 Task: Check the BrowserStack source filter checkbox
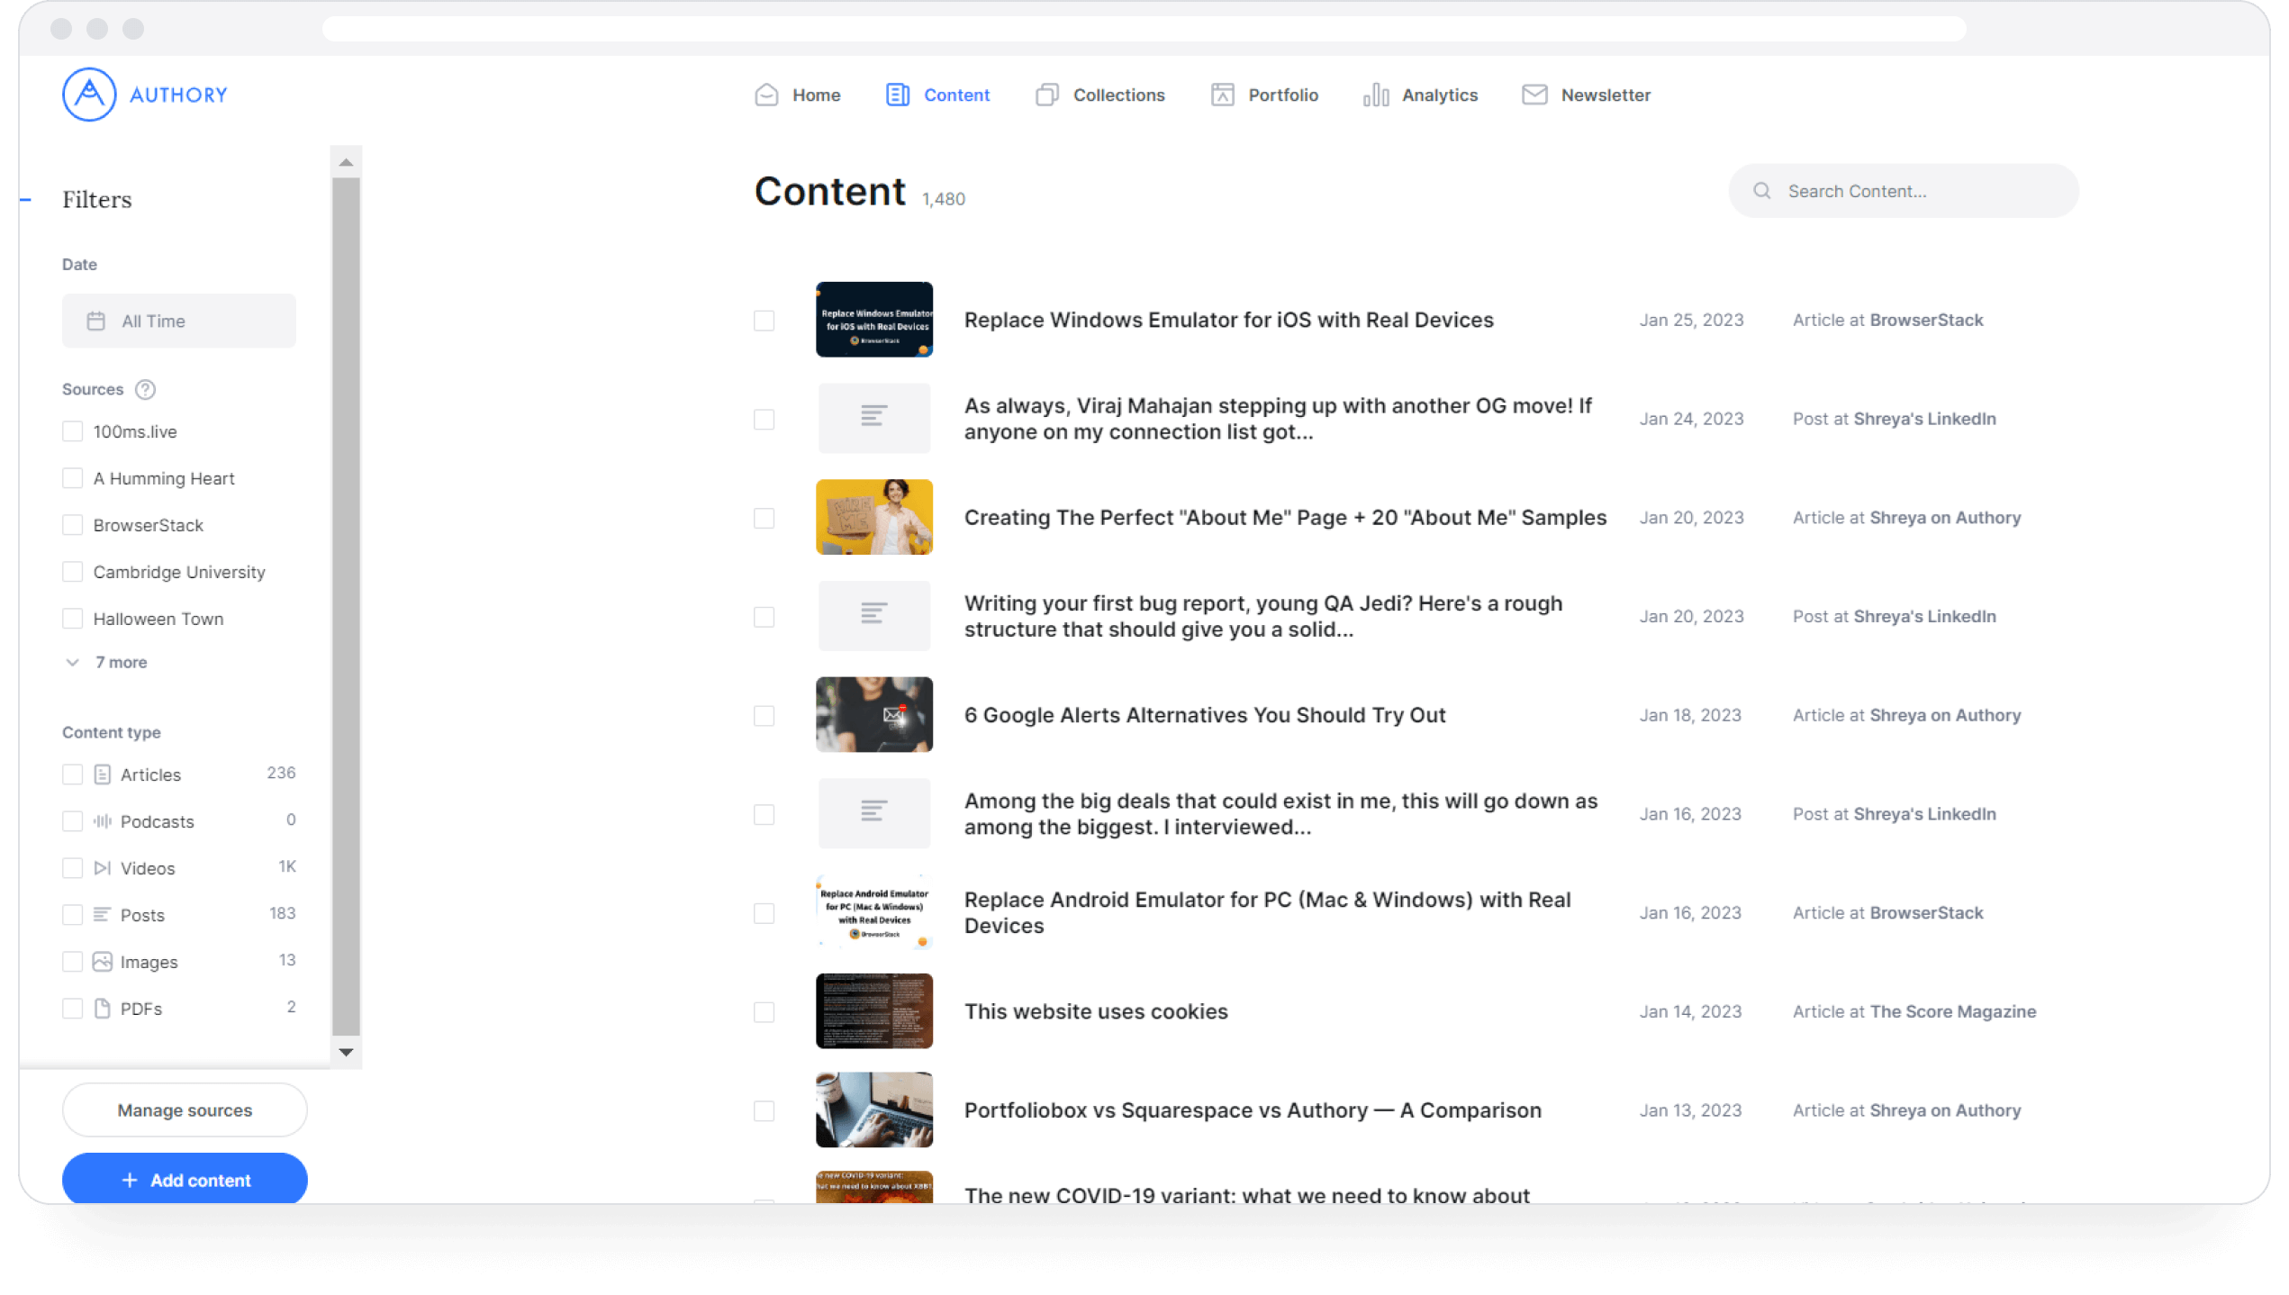coord(72,525)
